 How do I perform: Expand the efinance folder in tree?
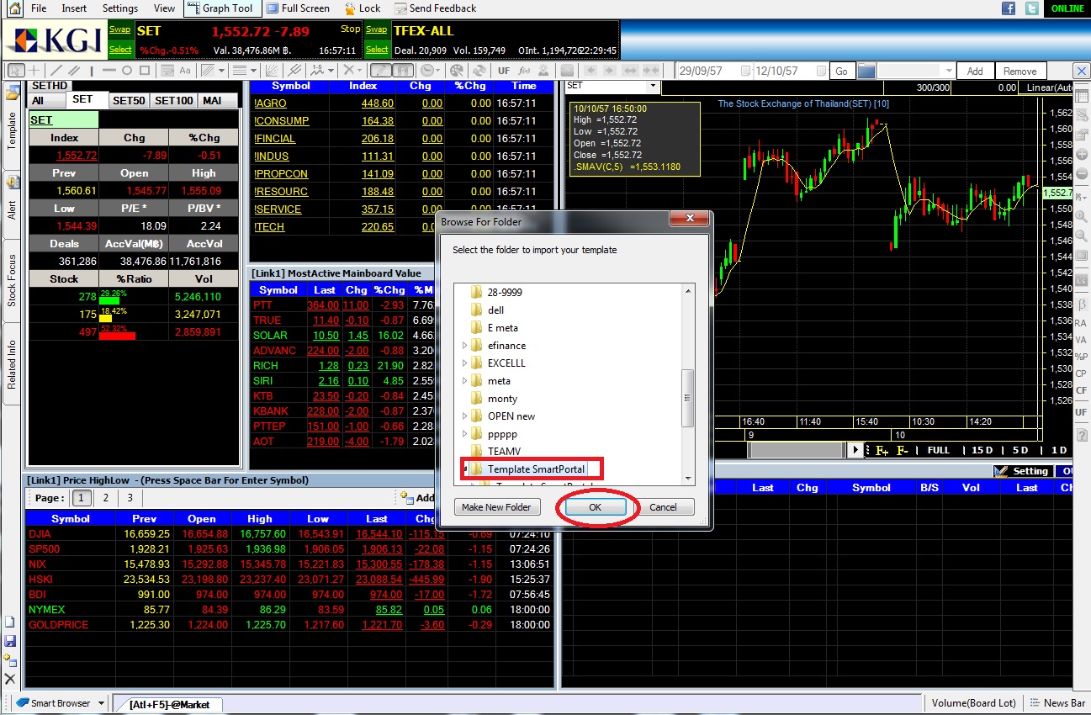(465, 346)
